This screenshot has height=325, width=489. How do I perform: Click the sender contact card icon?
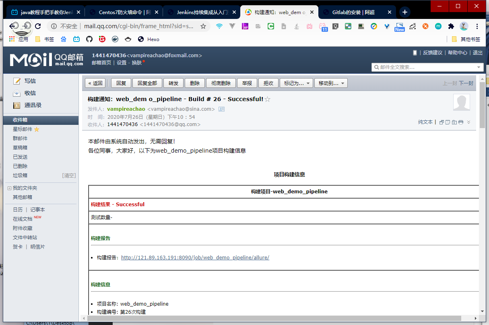click(221, 109)
